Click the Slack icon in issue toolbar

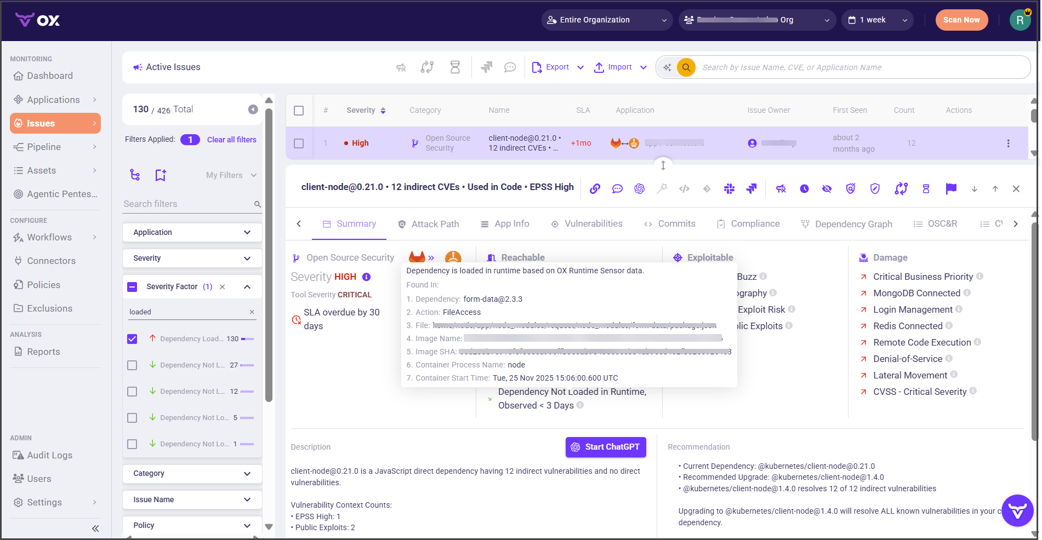tap(729, 189)
